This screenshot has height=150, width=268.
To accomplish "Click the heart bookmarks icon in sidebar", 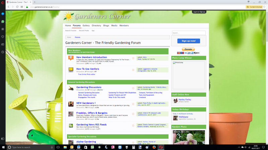I will 3,37.
